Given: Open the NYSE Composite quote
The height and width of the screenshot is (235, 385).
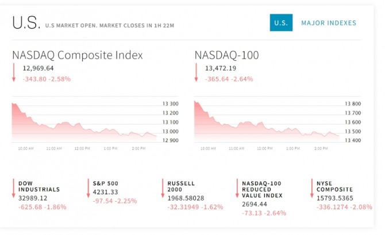Looking at the screenshot, I should coord(335,186).
